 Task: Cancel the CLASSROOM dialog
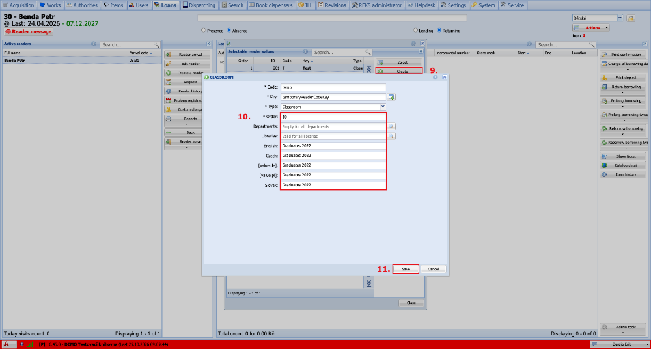coord(434,269)
